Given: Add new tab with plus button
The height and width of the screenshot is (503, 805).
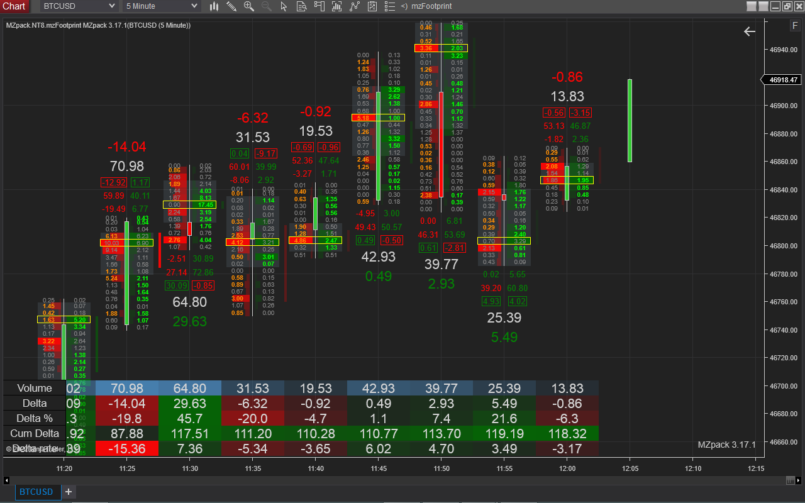Looking at the screenshot, I should point(69,492).
